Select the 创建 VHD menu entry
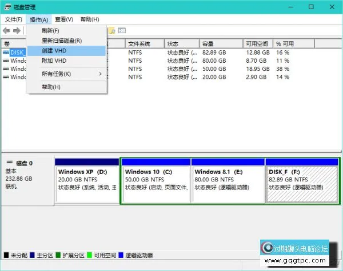This screenshot has width=343, height=271. tap(67, 51)
